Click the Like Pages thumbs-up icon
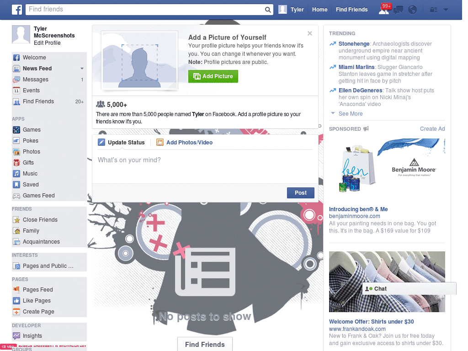This screenshot has height=351, width=468. pyautogui.click(x=16, y=301)
